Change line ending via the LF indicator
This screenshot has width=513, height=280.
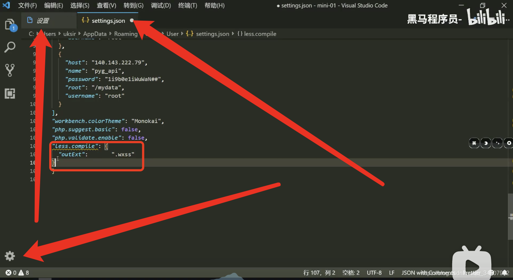[x=392, y=272]
